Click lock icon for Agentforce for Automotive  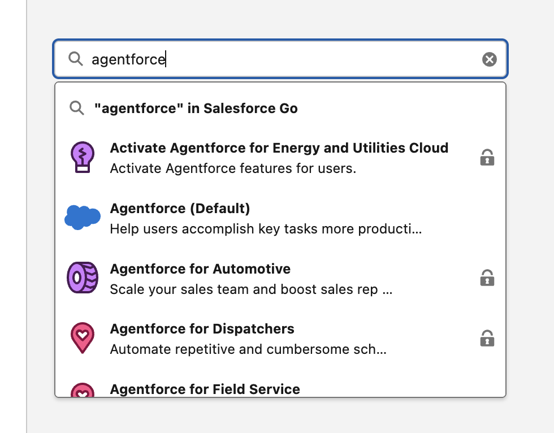[487, 278]
